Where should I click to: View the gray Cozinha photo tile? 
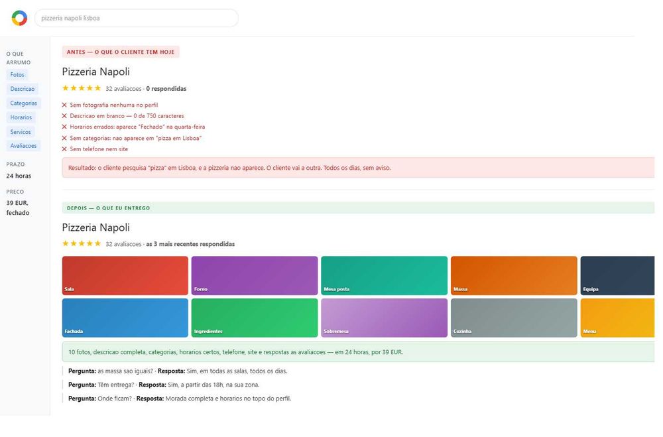(514, 318)
